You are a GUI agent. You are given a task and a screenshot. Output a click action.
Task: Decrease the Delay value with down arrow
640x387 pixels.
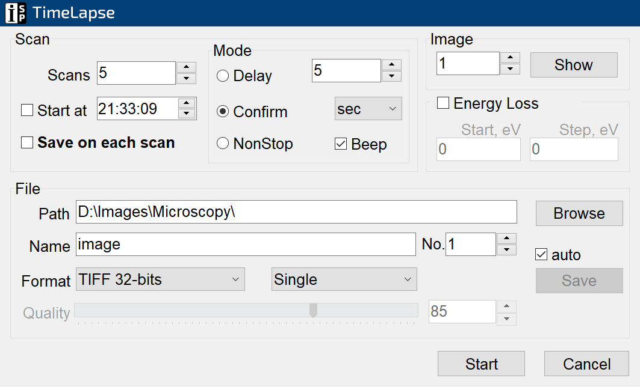[x=392, y=76]
